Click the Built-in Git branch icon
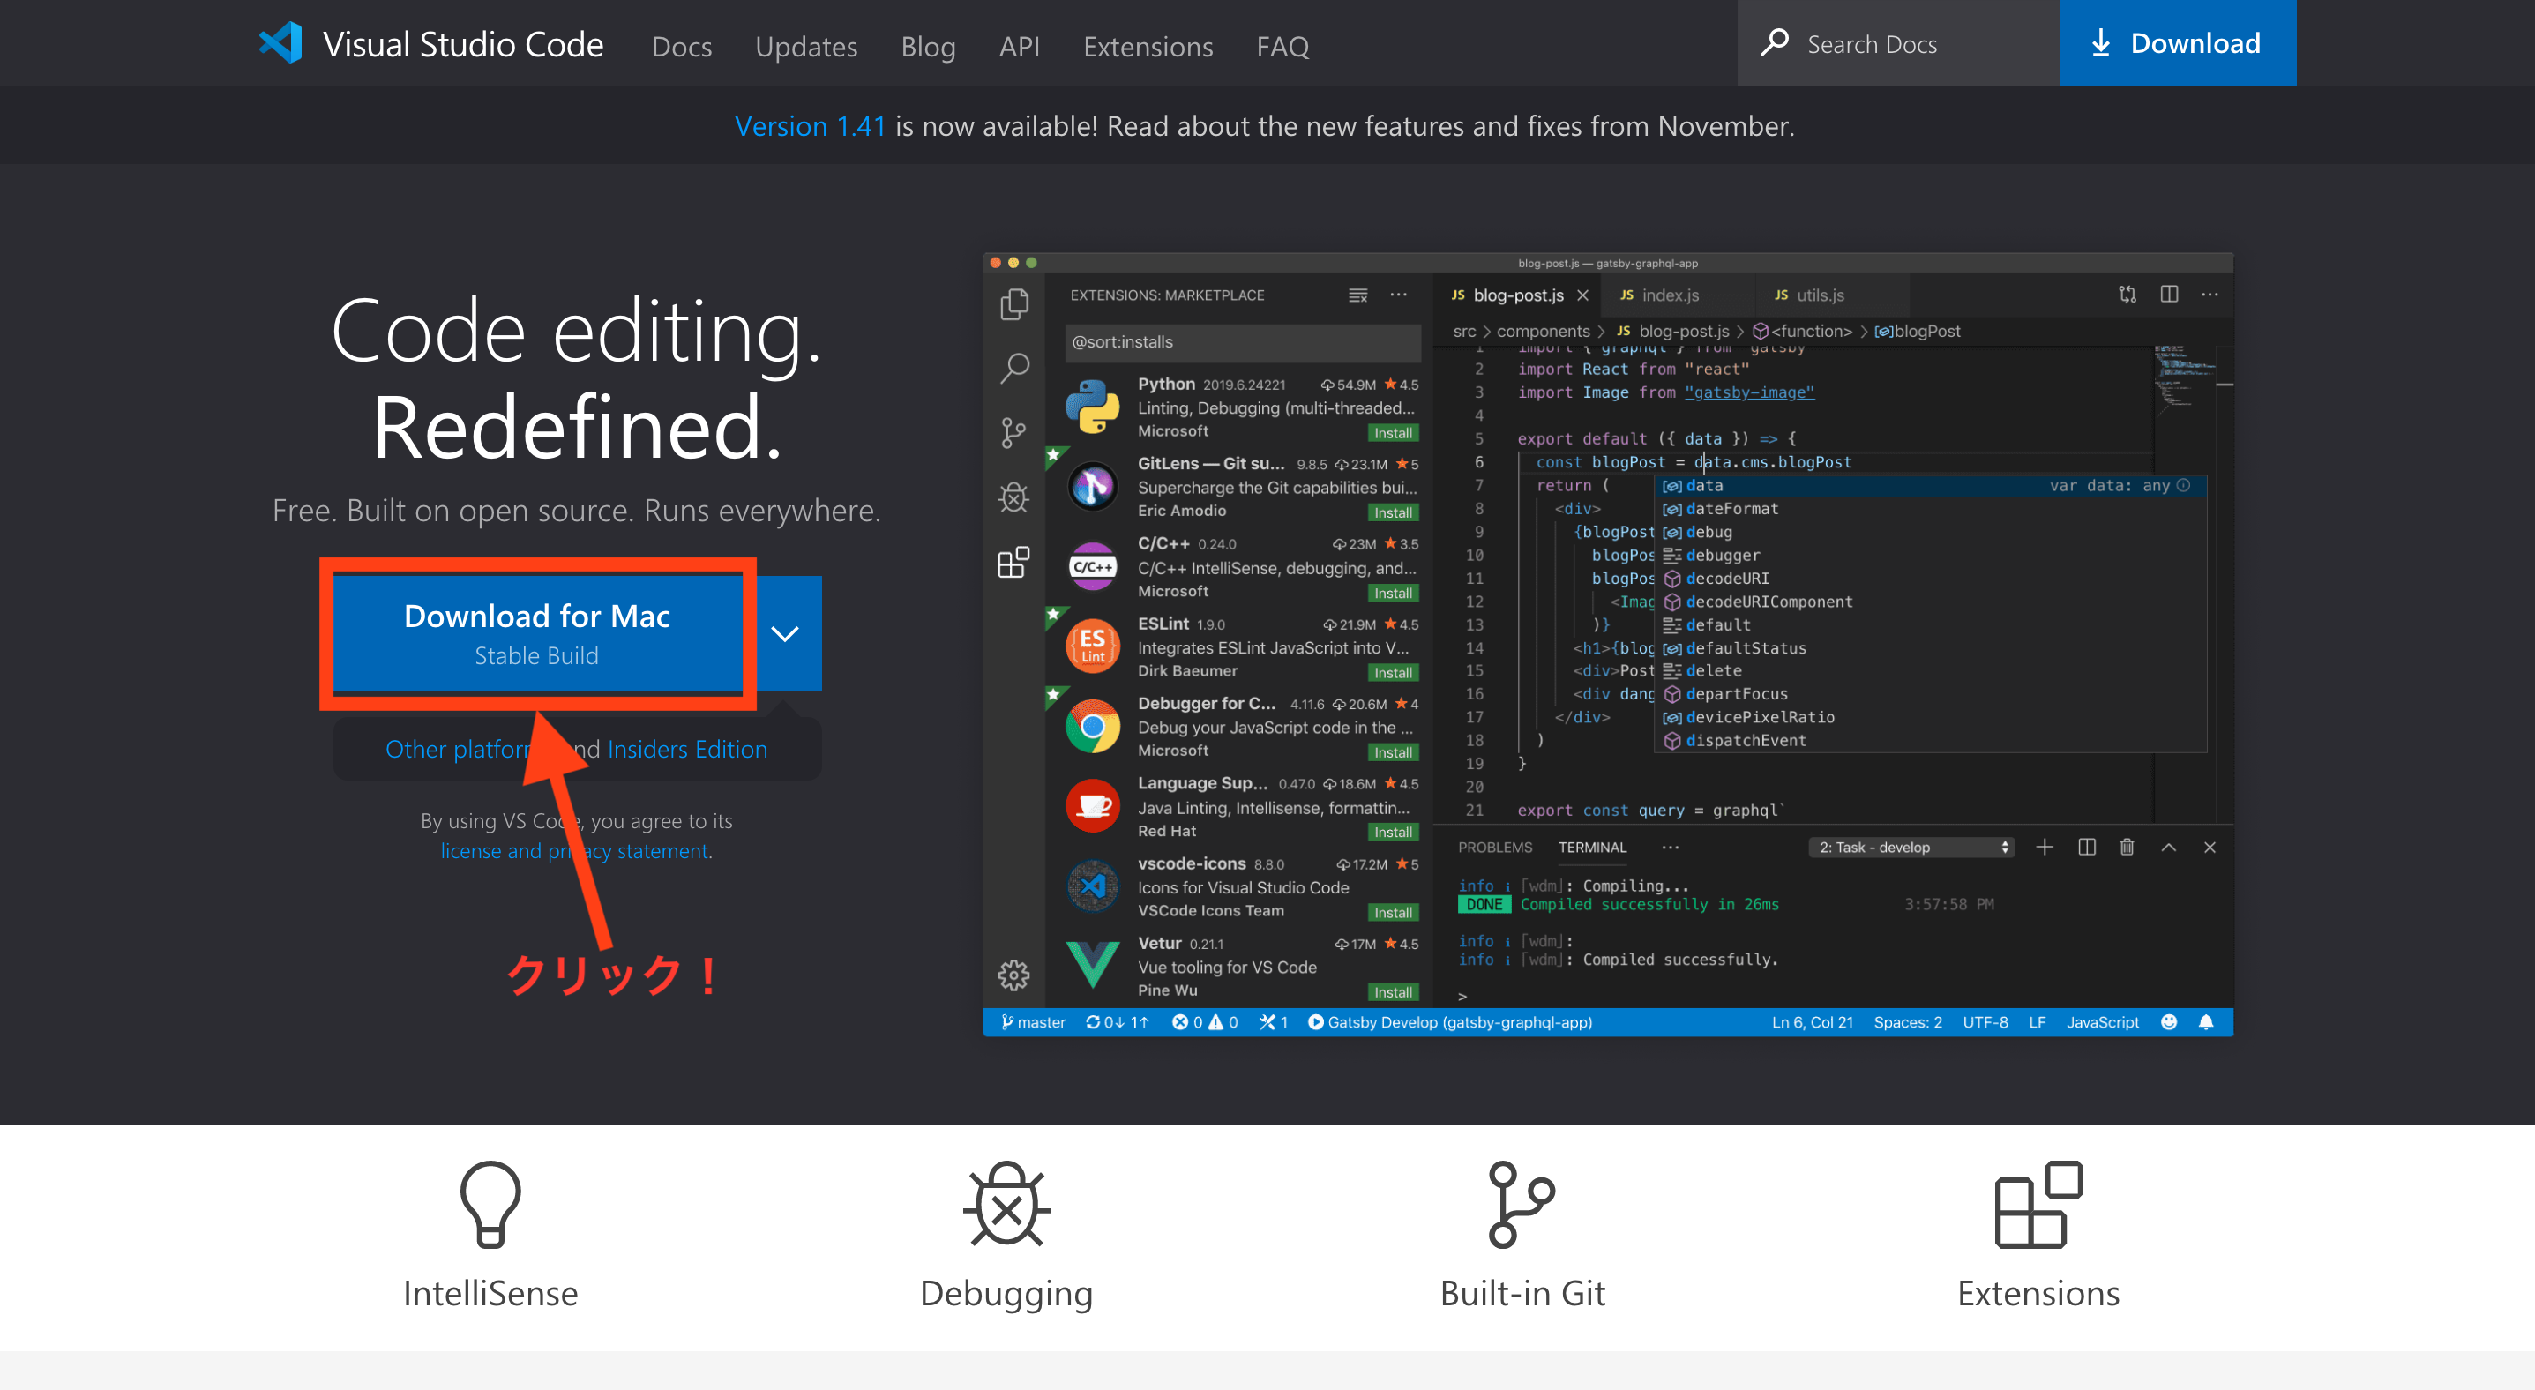 pos(1522,1204)
